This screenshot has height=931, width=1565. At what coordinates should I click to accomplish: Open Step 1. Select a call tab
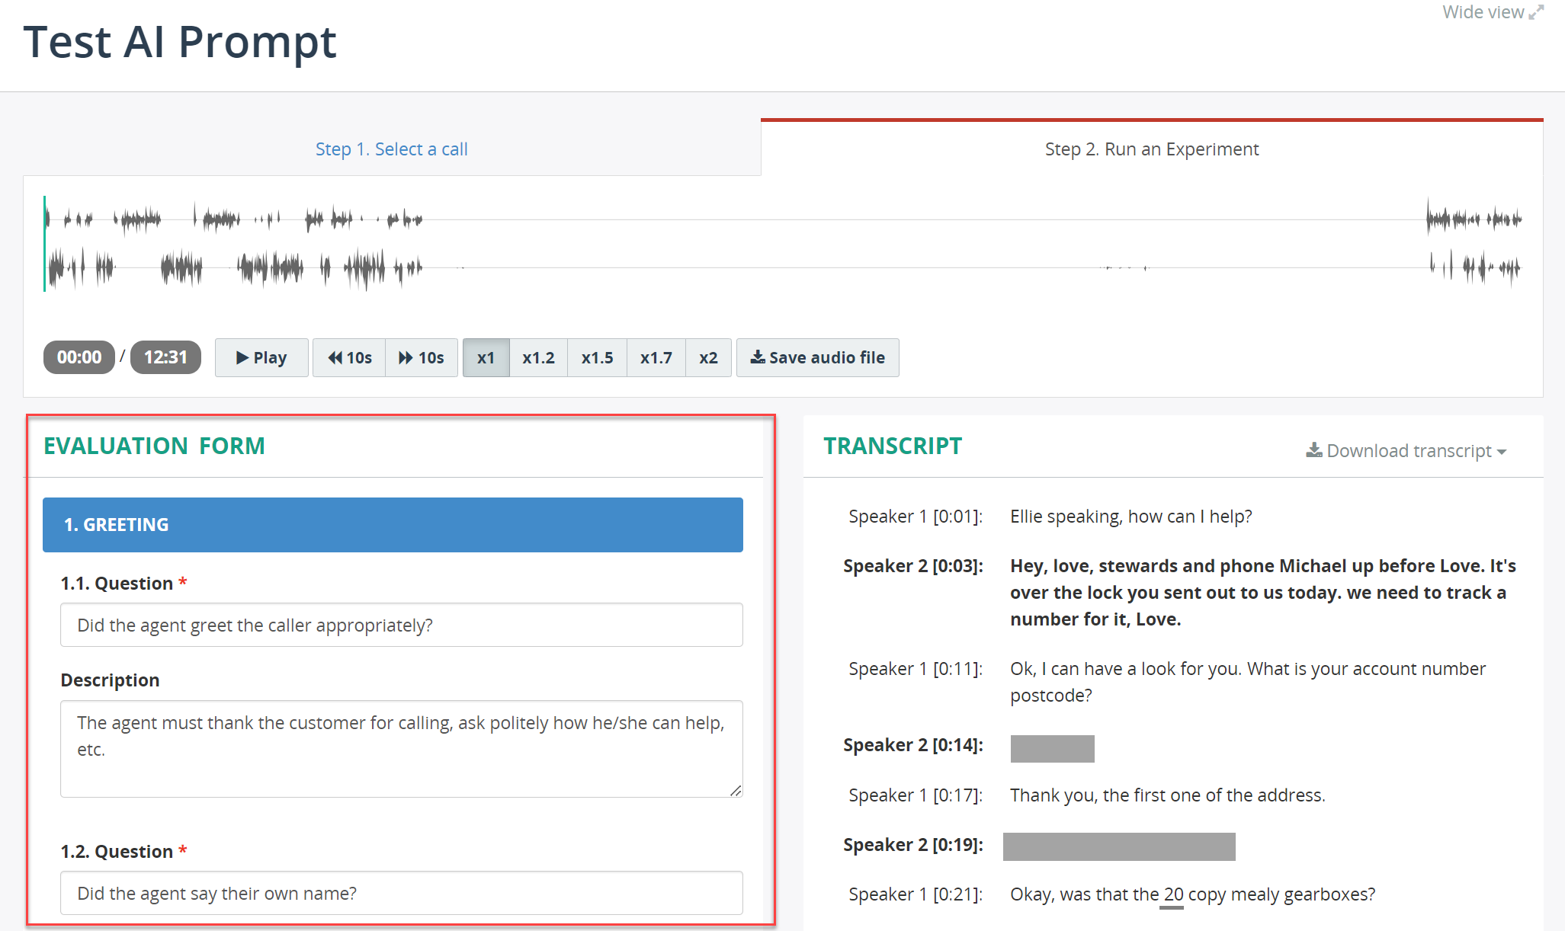(392, 149)
